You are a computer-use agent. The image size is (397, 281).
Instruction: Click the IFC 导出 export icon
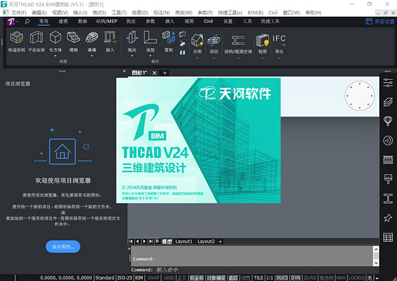[279, 40]
